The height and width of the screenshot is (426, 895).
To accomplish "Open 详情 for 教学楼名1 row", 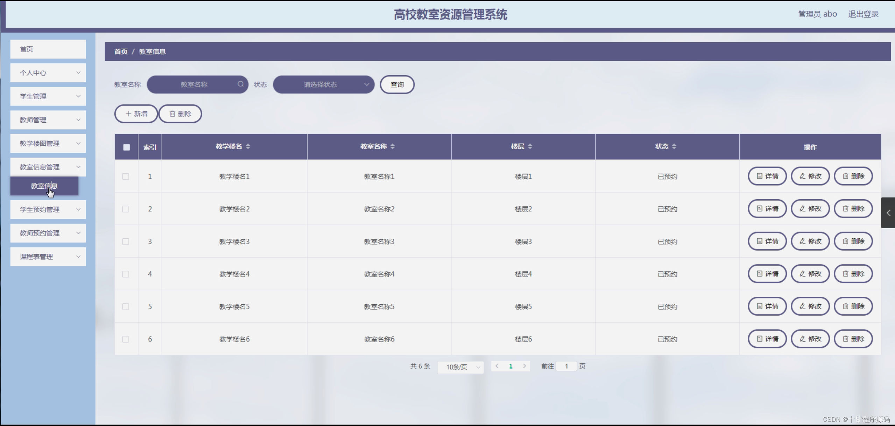I will point(767,176).
